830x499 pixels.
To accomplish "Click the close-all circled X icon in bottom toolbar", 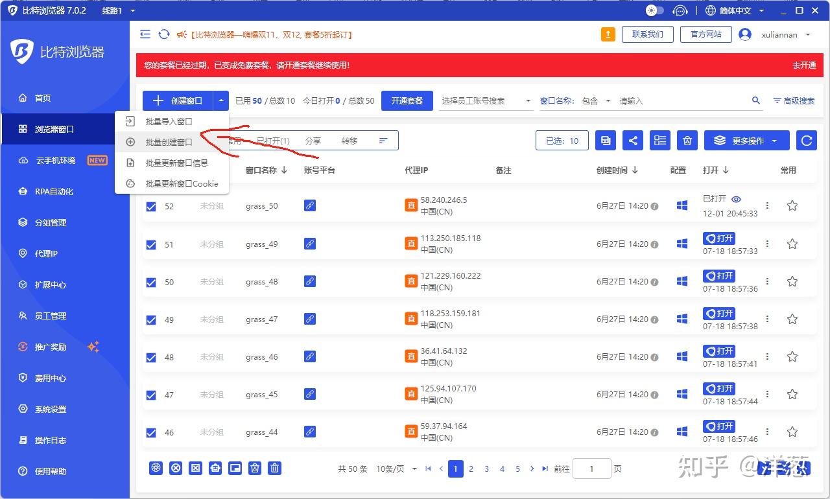I will (176, 468).
